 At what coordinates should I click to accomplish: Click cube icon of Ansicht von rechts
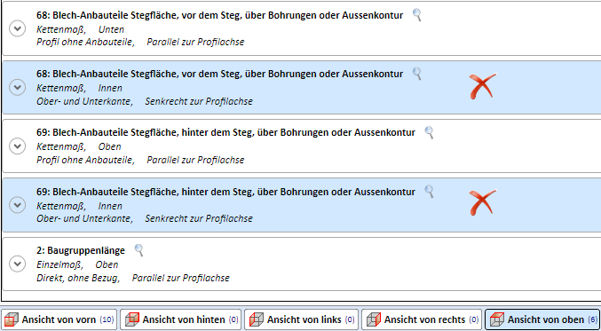coord(374,319)
